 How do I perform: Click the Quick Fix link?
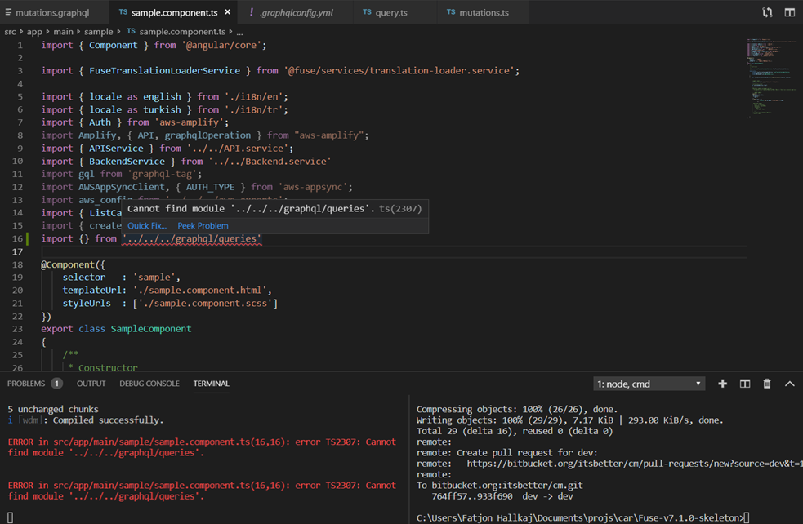147,226
